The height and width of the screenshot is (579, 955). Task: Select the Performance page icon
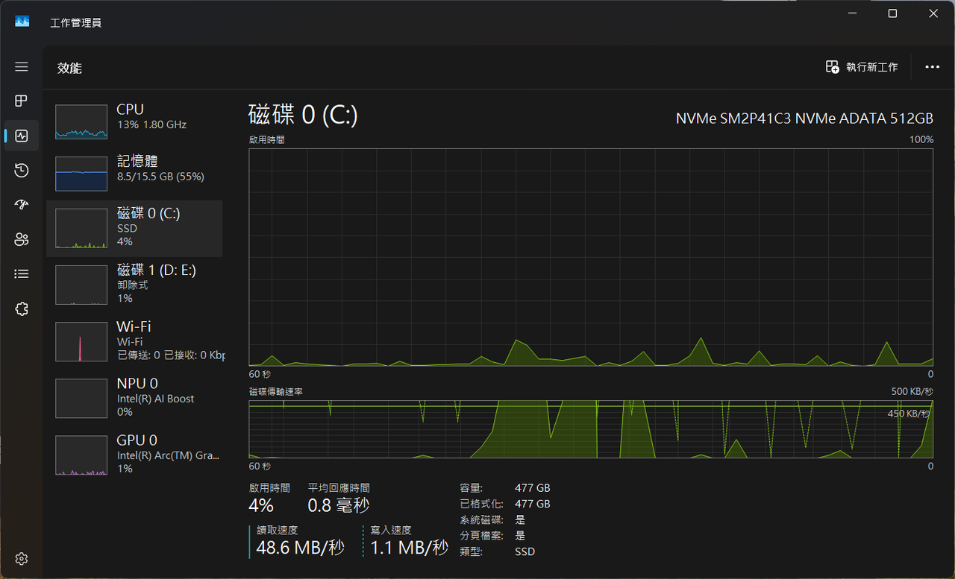point(22,136)
